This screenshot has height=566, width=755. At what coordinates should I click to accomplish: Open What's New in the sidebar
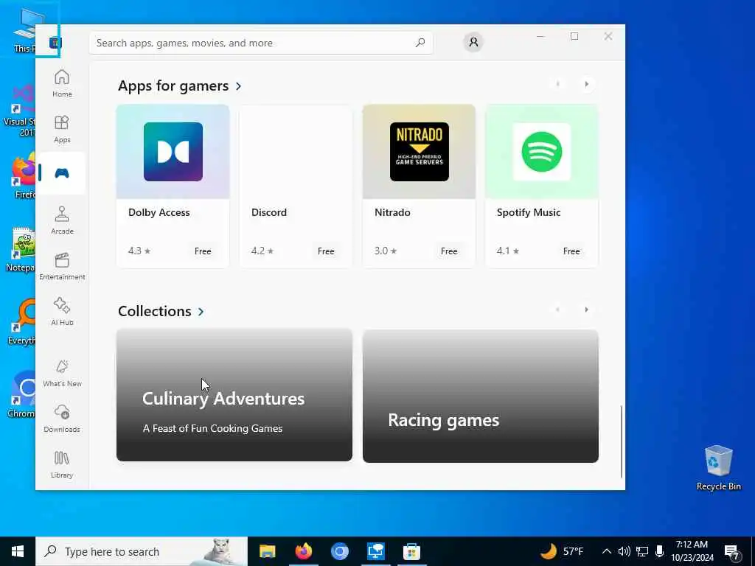tap(62, 372)
